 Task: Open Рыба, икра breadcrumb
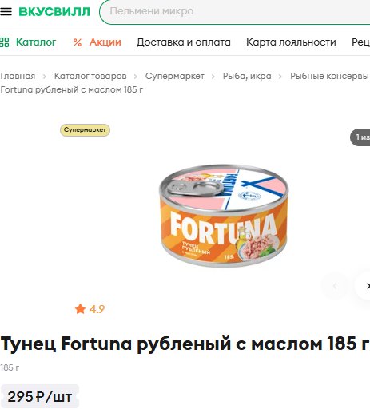247,76
